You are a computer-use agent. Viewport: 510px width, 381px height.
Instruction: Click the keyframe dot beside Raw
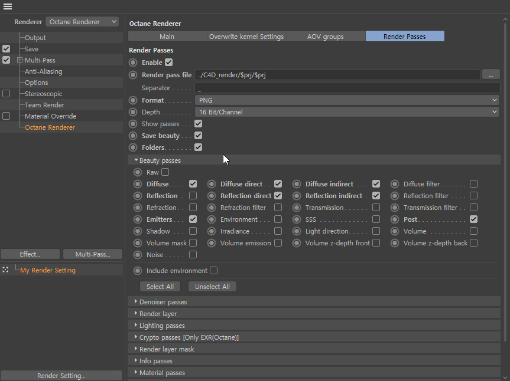138,172
